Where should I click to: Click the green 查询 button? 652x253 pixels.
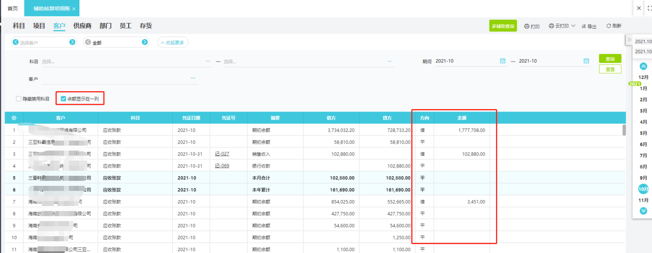pos(610,59)
